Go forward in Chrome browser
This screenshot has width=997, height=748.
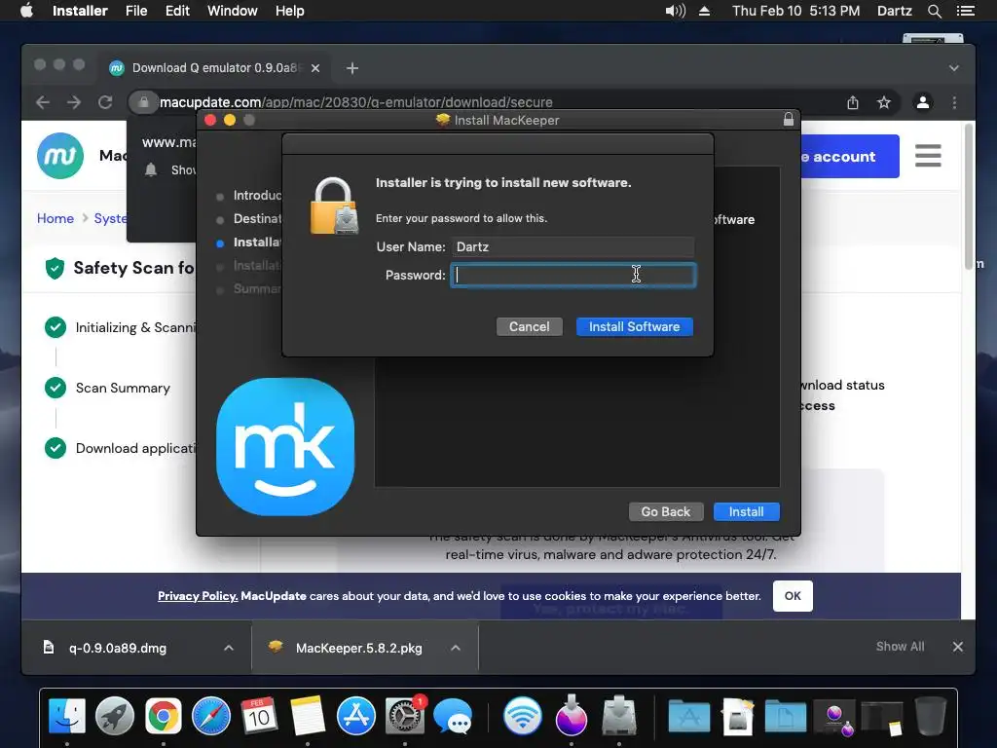[x=74, y=102]
